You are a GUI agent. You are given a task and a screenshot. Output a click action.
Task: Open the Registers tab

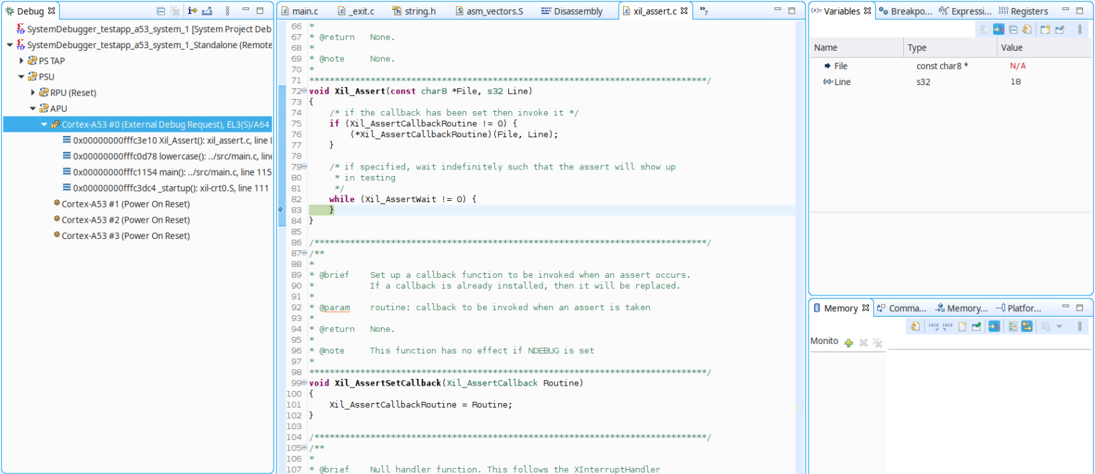tap(1023, 11)
